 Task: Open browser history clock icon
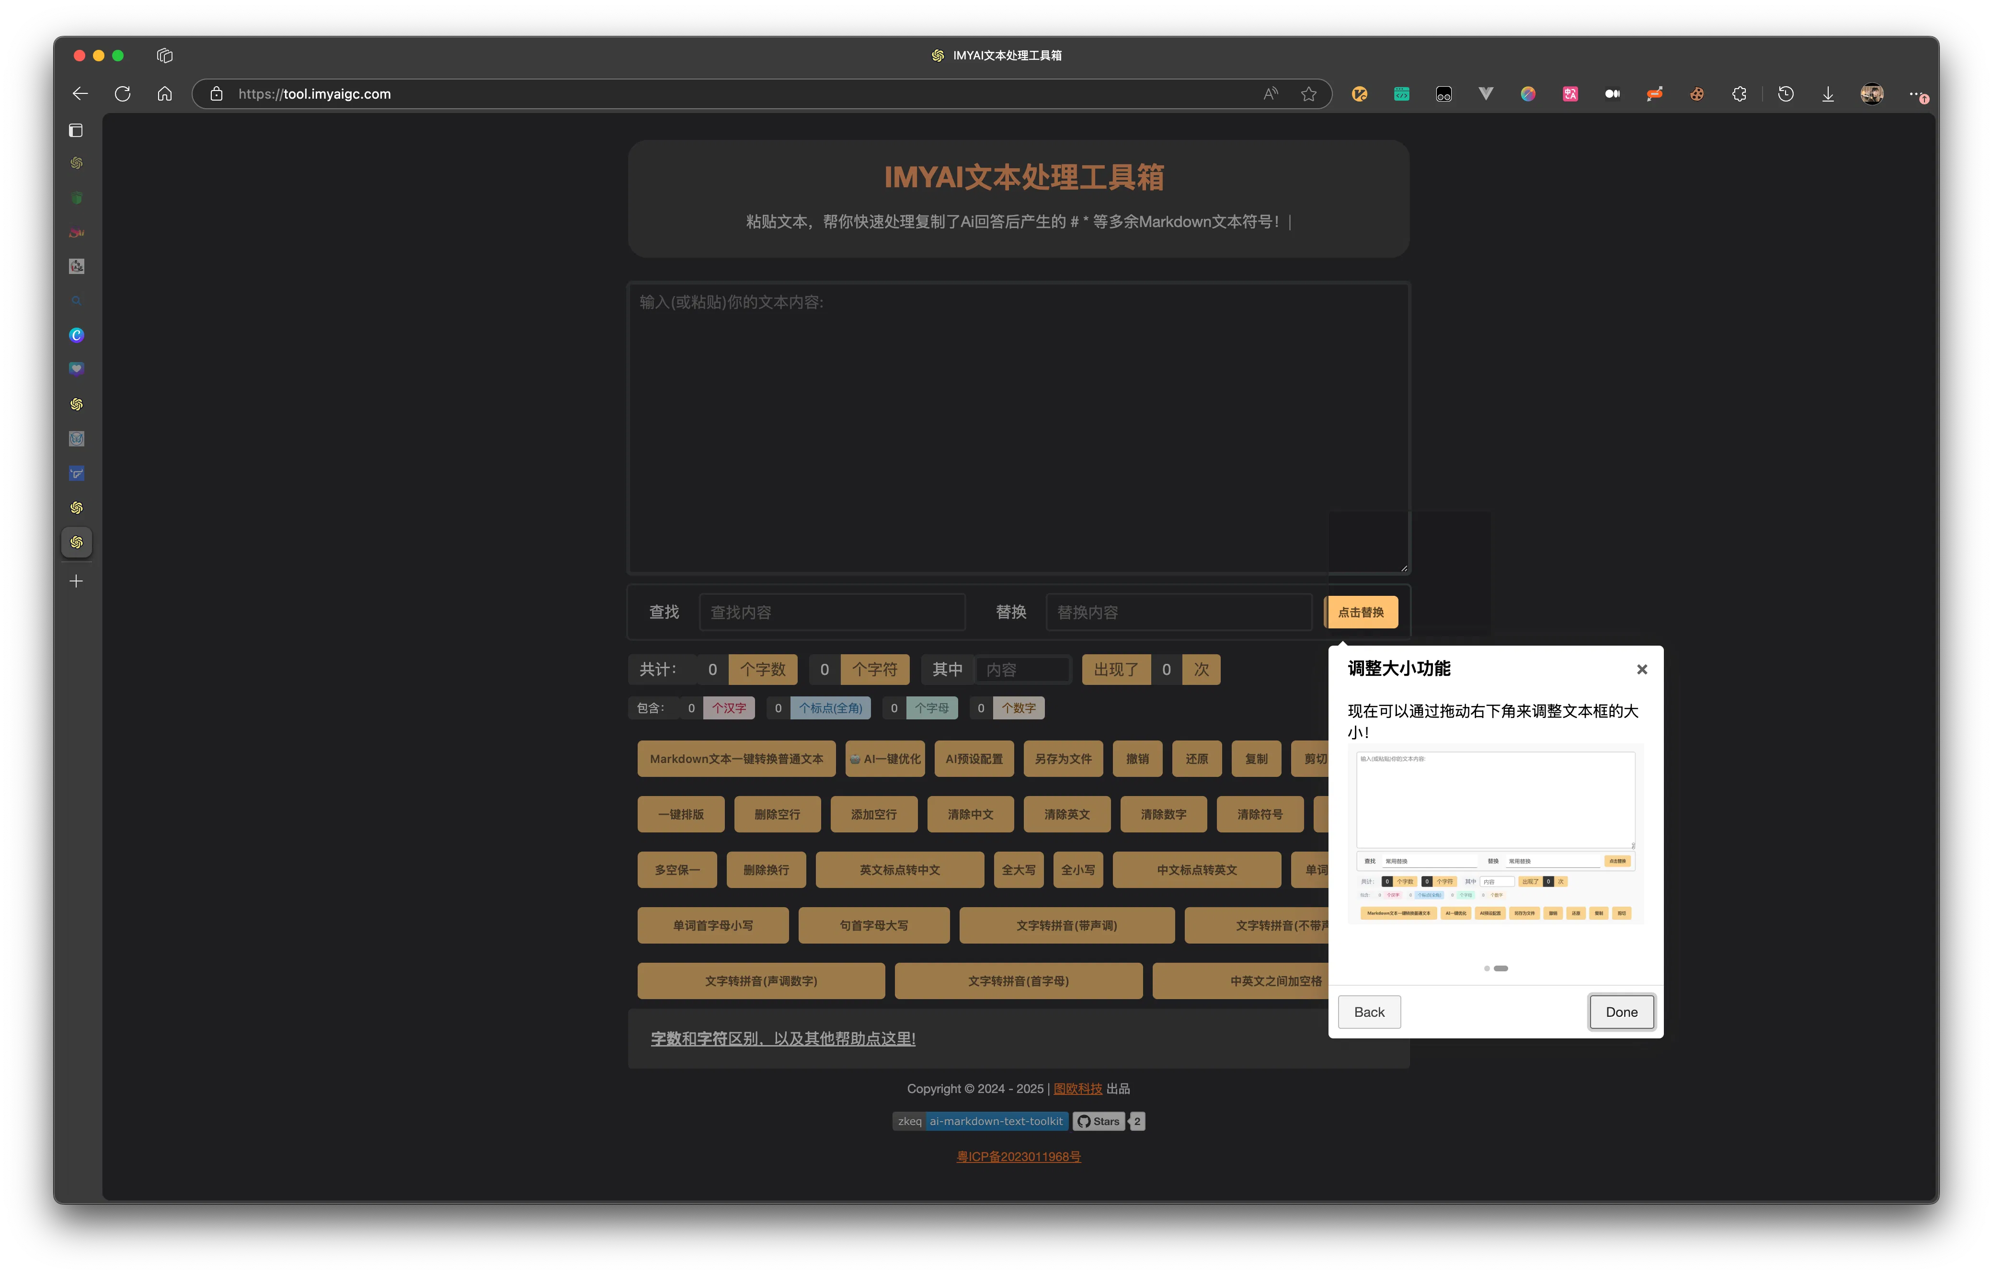point(1786,93)
